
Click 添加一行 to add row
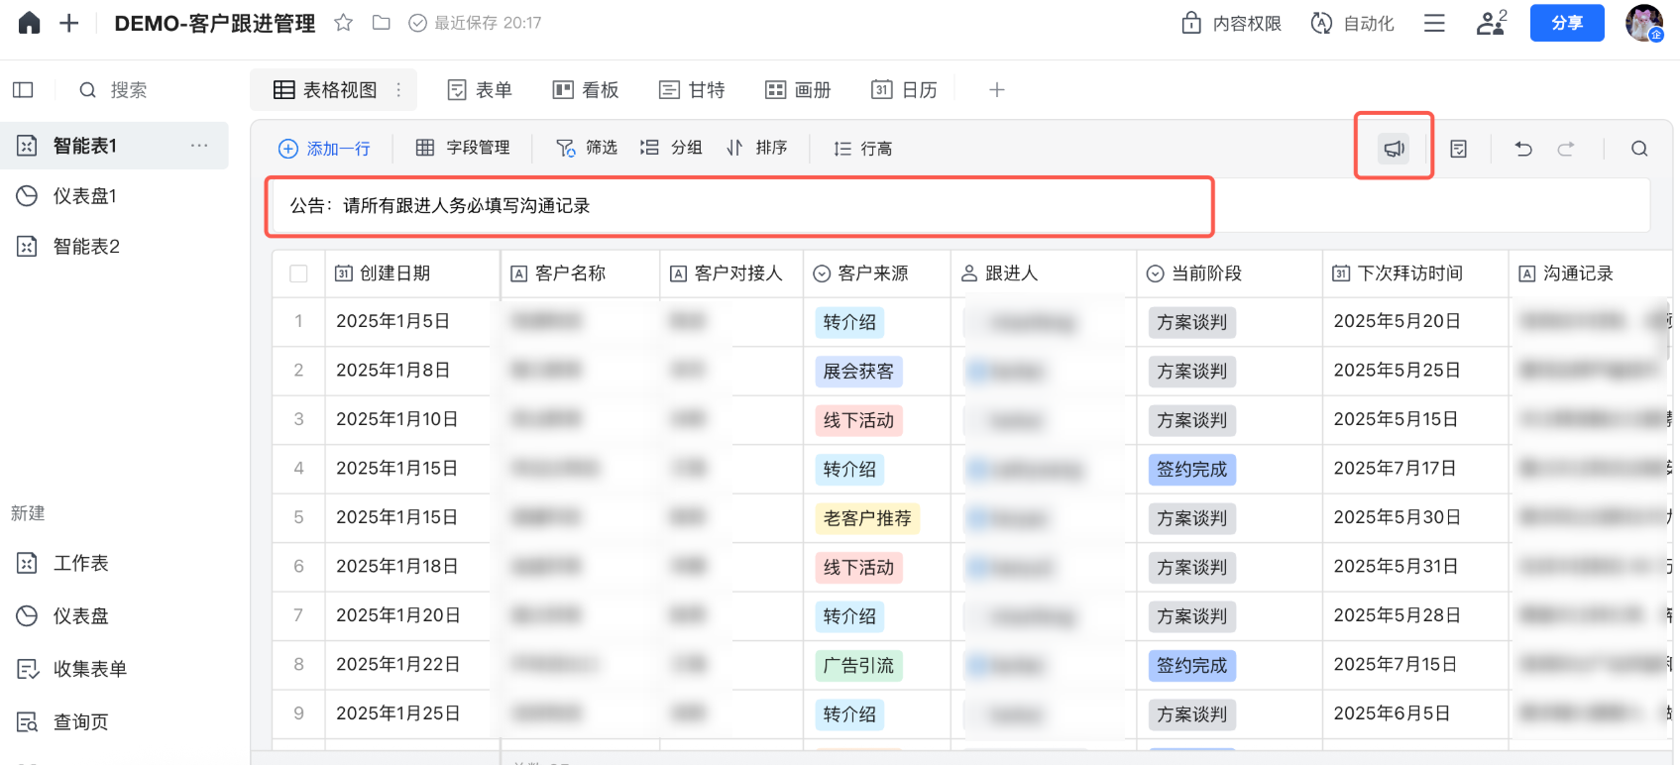(324, 149)
